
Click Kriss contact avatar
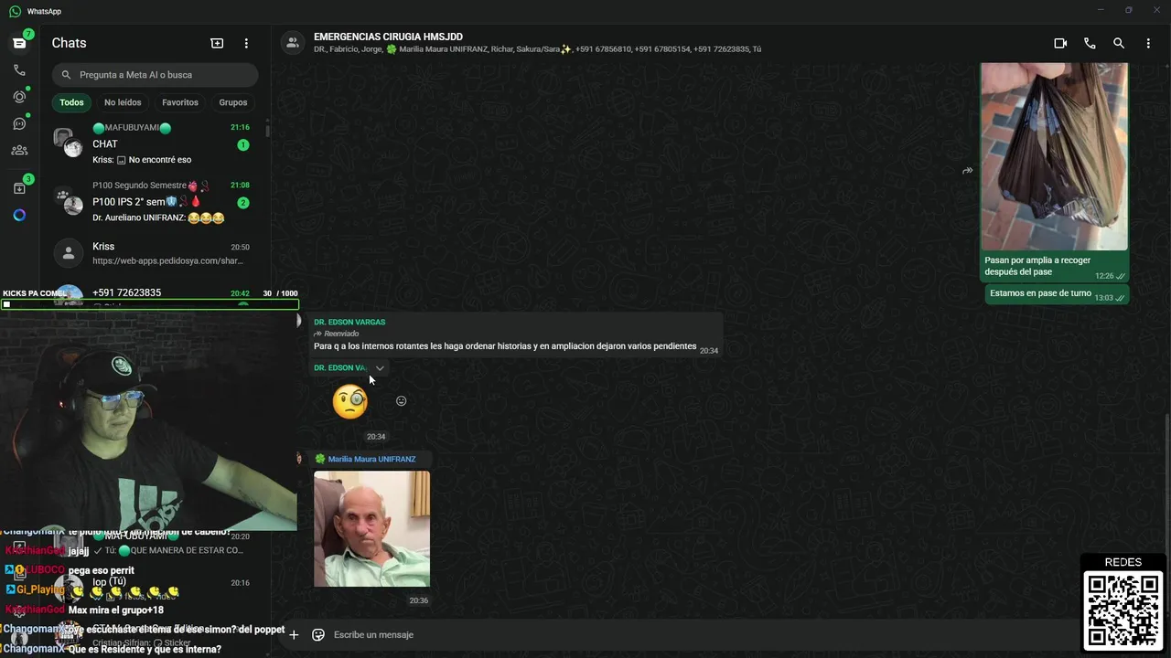pos(69,253)
